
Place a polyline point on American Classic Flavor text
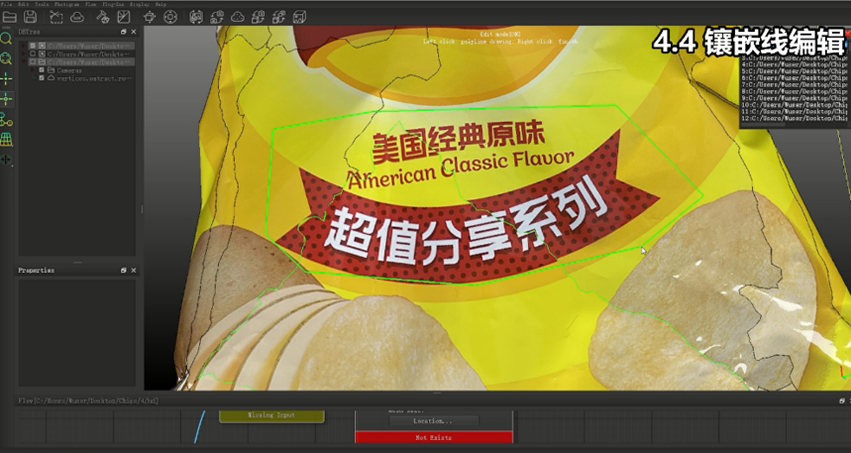coord(461,170)
